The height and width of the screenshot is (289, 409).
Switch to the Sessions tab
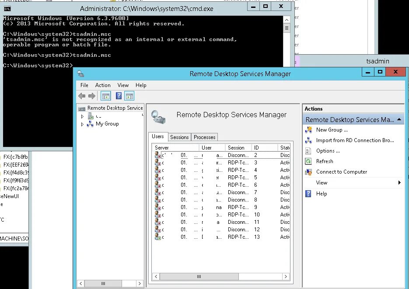pos(179,137)
